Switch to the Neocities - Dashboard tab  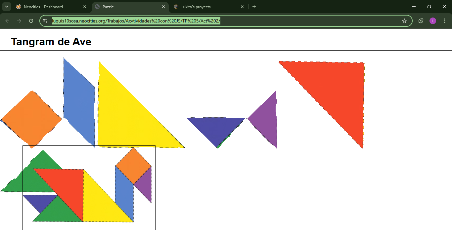pyautogui.click(x=46, y=7)
